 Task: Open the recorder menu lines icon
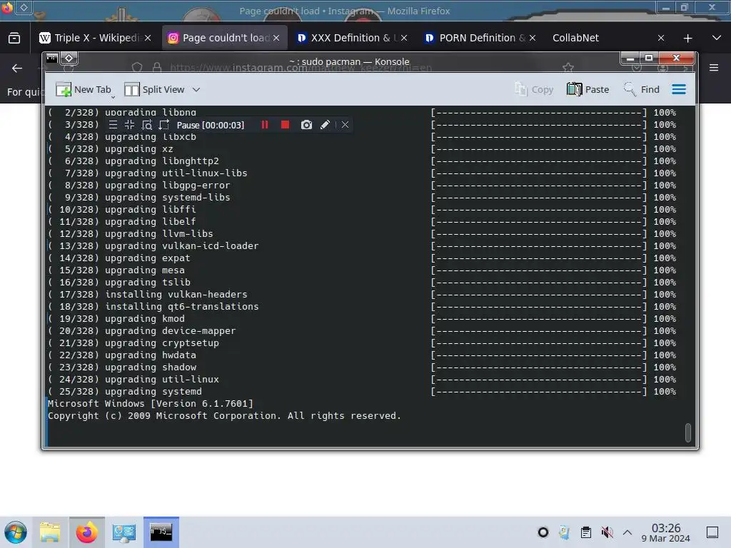(113, 125)
